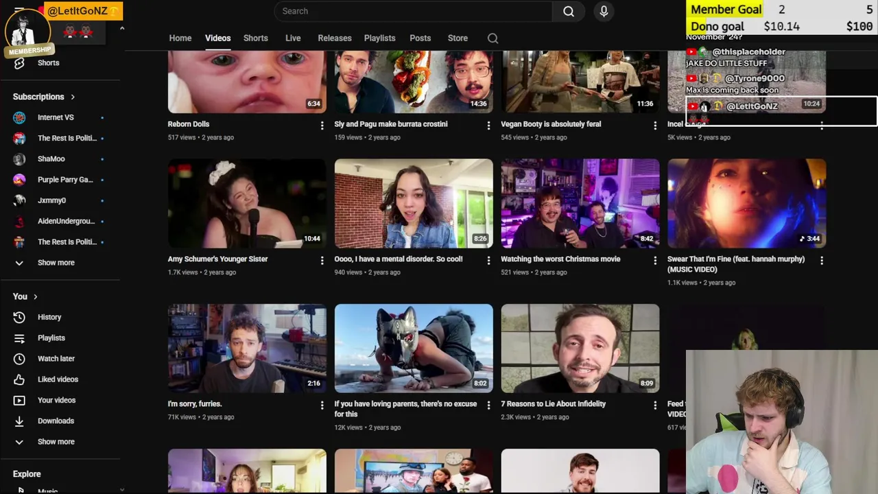Open options menu for Swear That I'm Fine

(x=822, y=261)
